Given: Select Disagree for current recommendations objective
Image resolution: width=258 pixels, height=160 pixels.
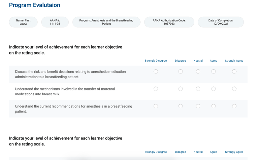Looking at the screenshot, I should 180,106.
